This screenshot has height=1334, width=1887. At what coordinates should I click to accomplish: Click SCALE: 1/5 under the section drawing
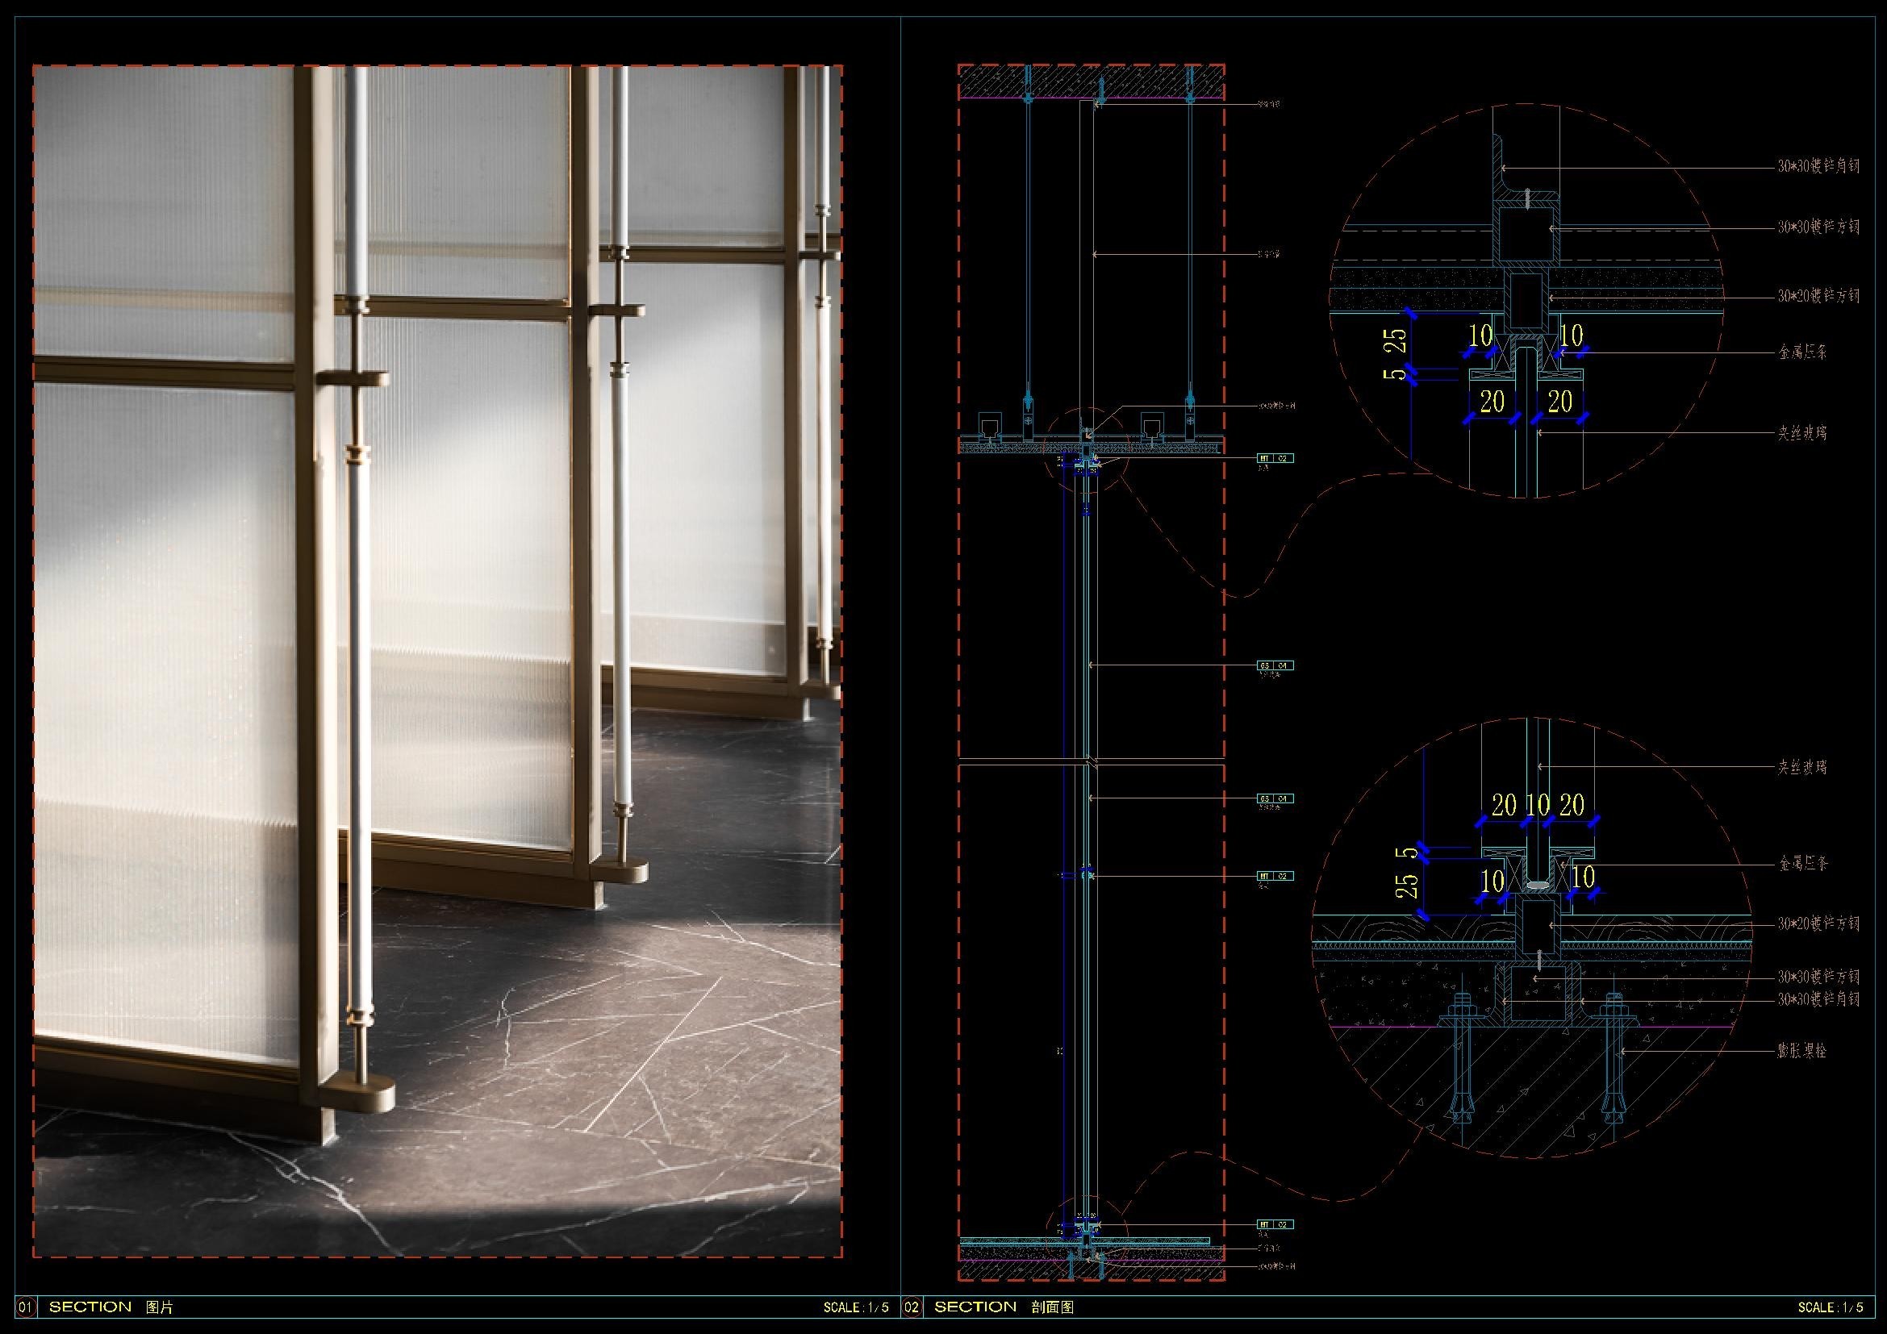click(1831, 1307)
